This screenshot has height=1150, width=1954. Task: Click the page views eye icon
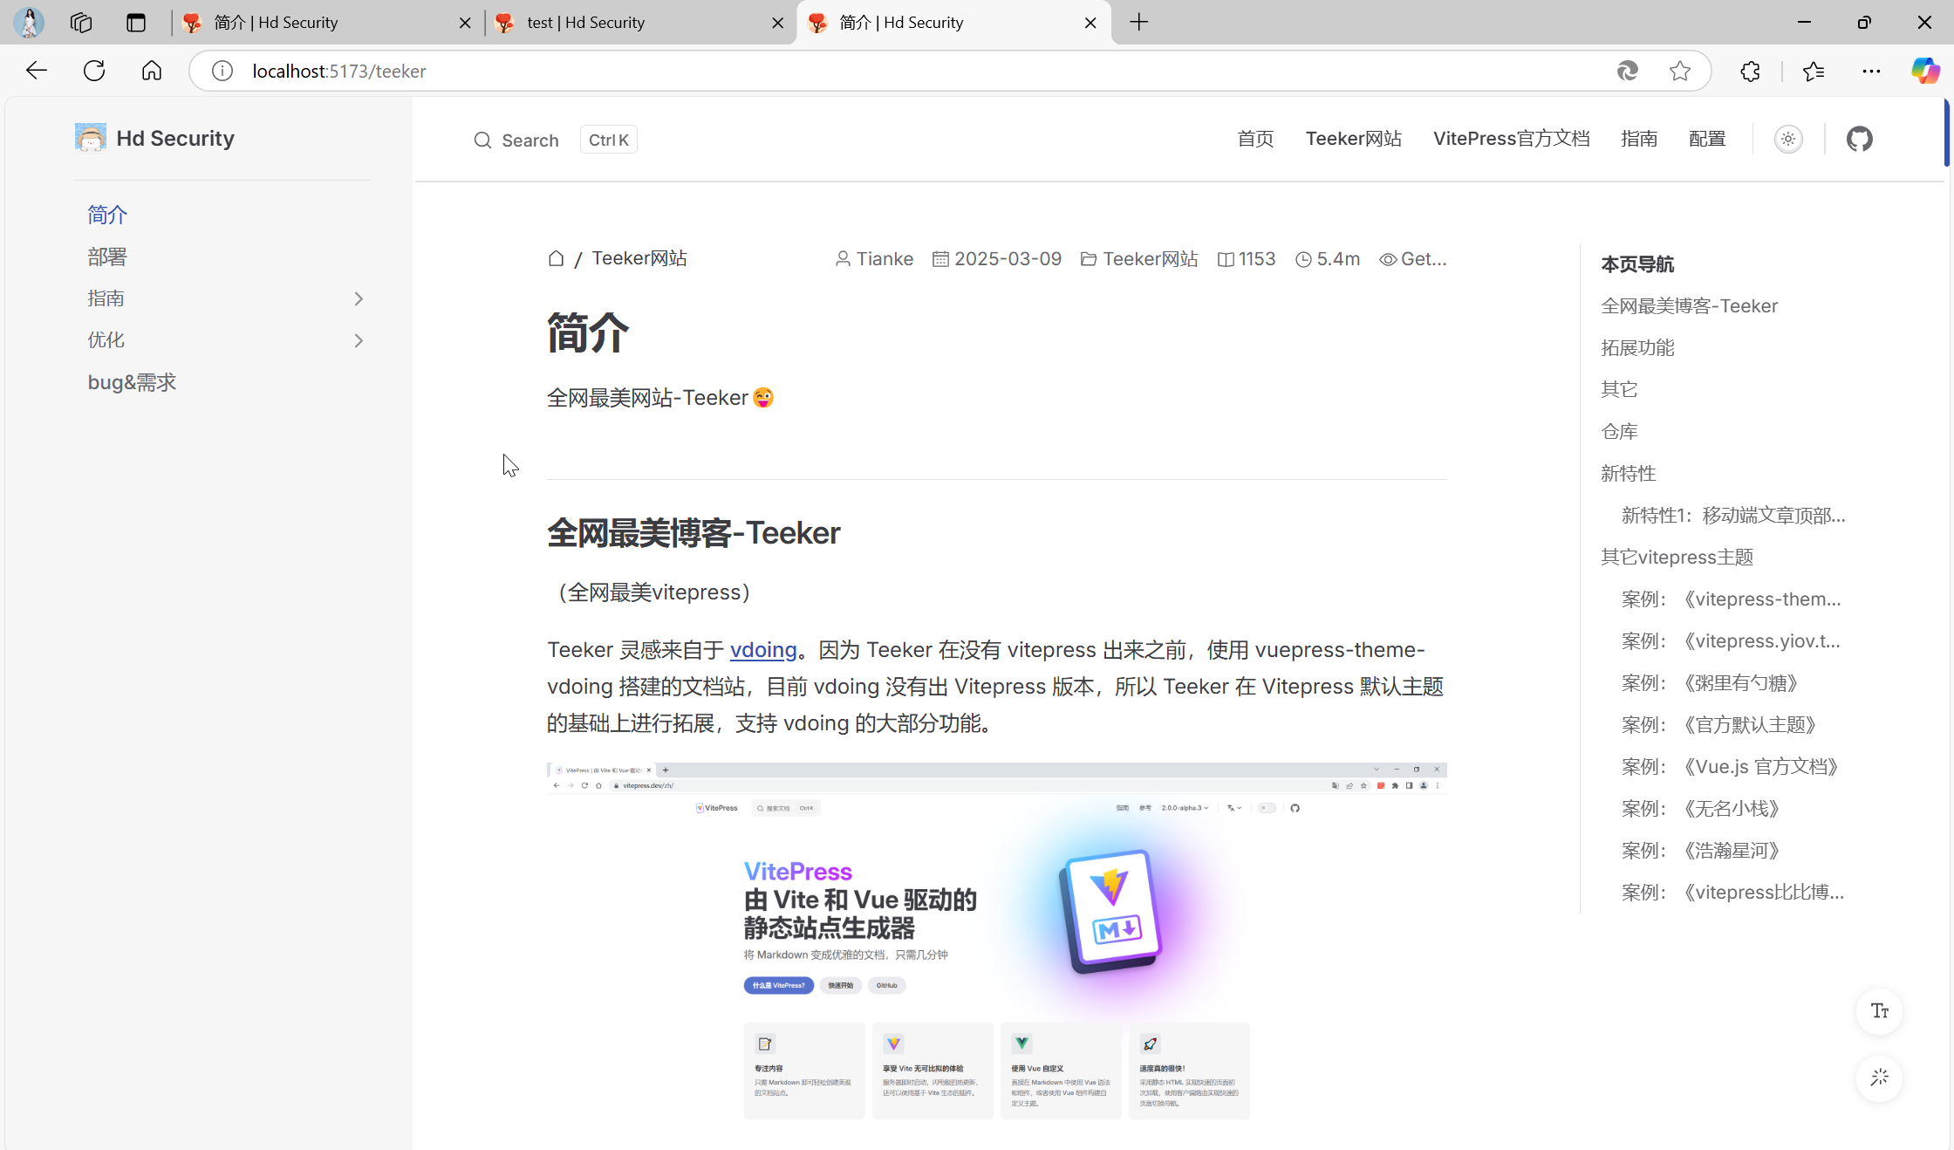[1388, 259]
